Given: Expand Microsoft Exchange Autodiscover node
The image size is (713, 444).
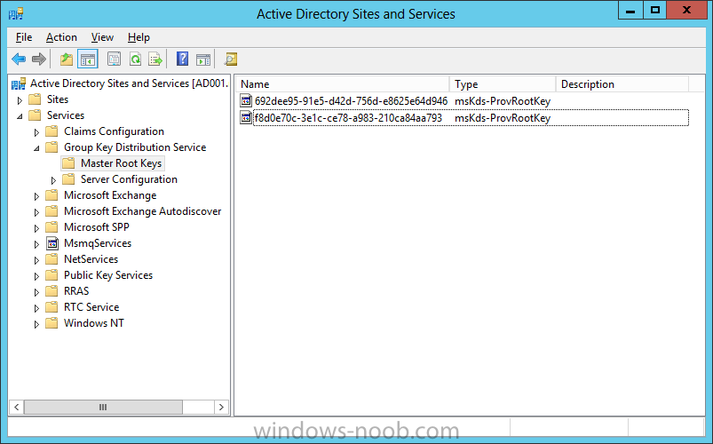Looking at the screenshot, I should point(36,212).
